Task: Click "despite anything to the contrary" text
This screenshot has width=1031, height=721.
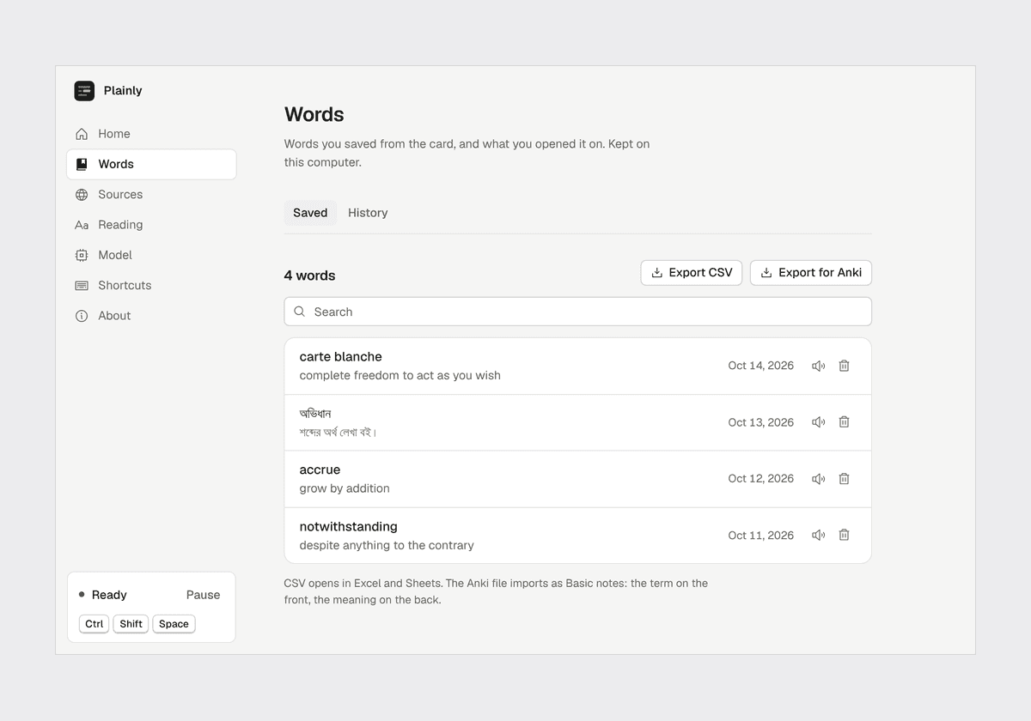Action: click(387, 546)
